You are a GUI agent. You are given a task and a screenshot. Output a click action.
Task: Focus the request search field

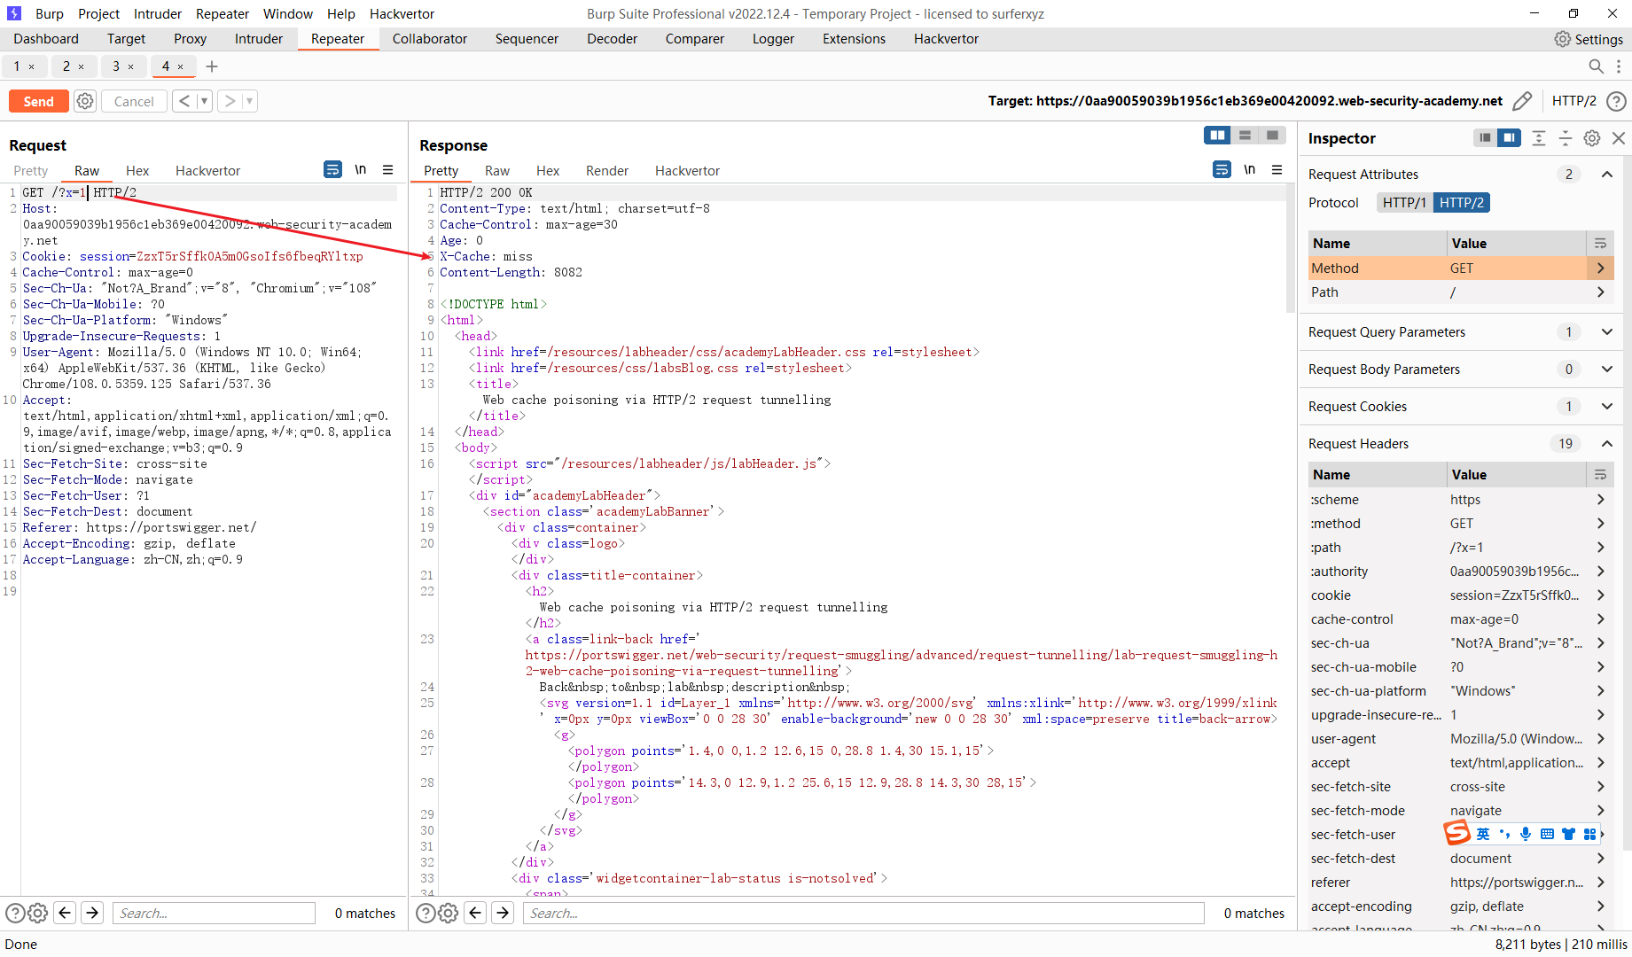point(214,914)
